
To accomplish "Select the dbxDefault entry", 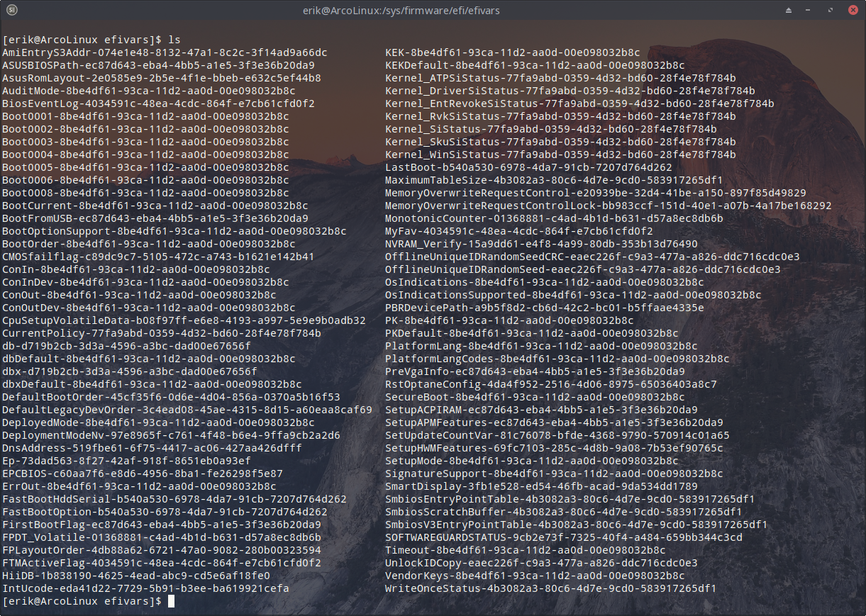I will pyautogui.click(x=152, y=384).
